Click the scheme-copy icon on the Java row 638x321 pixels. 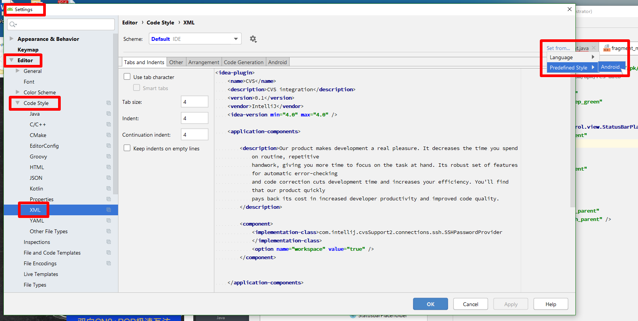pyautogui.click(x=108, y=114)
